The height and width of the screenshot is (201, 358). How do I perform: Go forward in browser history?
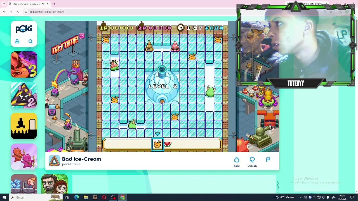(11, 12)
